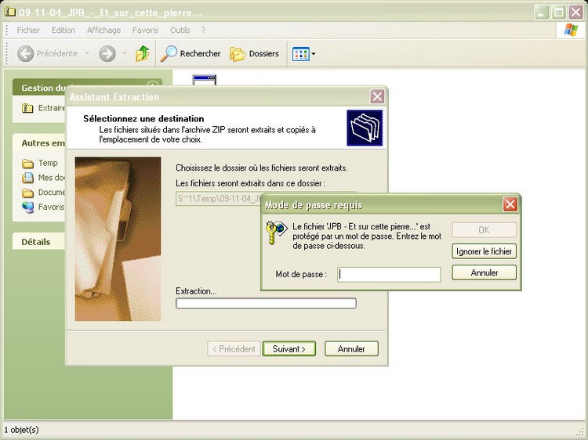Open the Outils menu
The width and height of the screenshot is (588, 440).
pos(180,30)
